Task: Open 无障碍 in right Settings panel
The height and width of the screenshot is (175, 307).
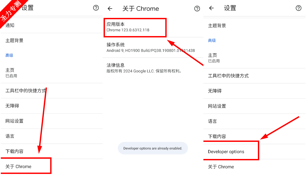Action: 254,91
